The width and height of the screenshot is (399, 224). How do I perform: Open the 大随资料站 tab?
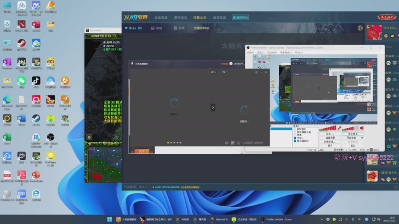tap(201, 28)
